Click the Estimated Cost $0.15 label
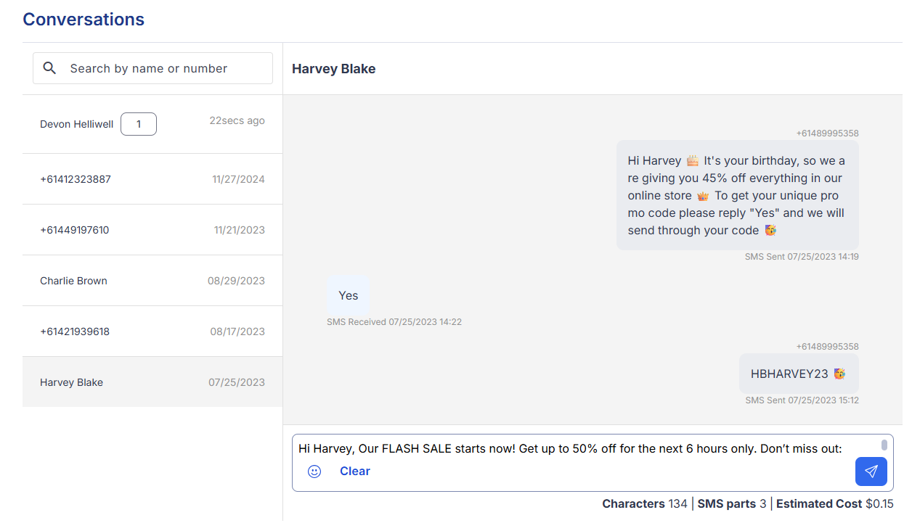This screenshot has height=523, width=912. pos(834,503)
